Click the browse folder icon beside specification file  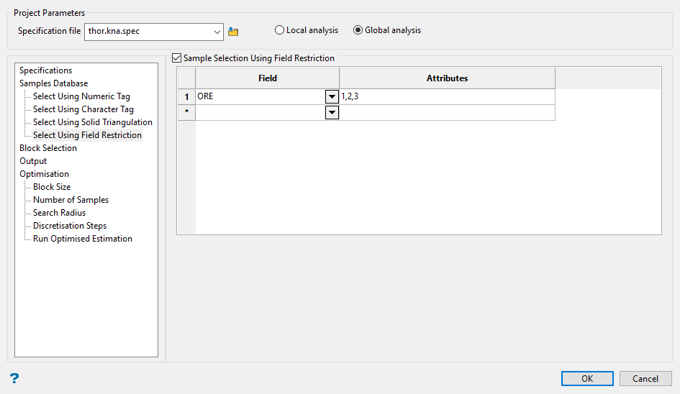[x=232, y=32]
